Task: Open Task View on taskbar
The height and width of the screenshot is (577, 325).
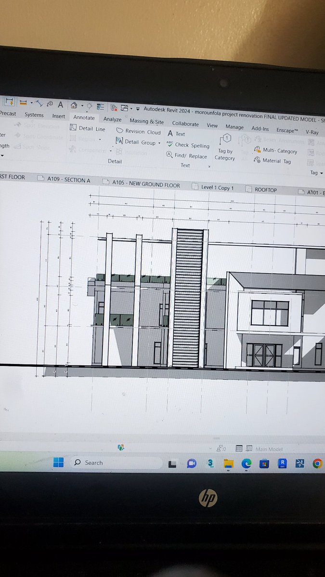Action: tap(172, 464)
